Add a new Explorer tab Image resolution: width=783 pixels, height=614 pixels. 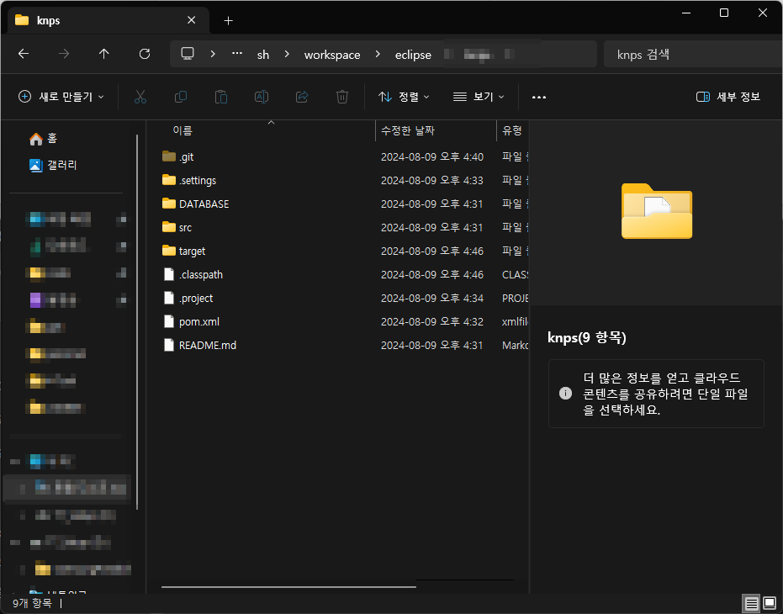point(228,20)
